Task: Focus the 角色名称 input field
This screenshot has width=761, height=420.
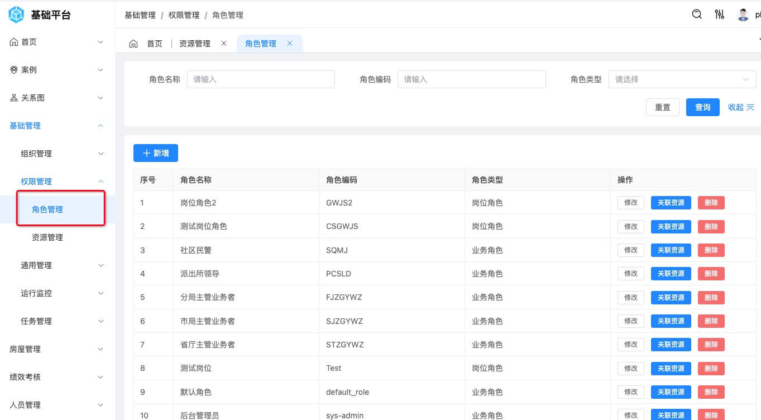Action: [x=261, y=79]
